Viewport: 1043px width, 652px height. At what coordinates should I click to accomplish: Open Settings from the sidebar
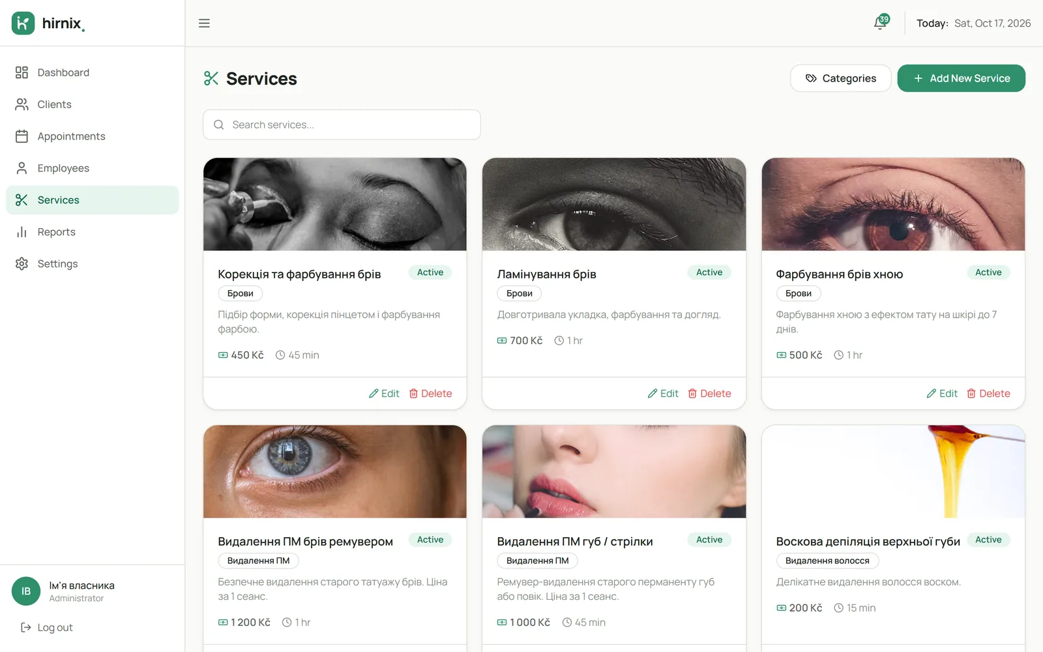92,264
